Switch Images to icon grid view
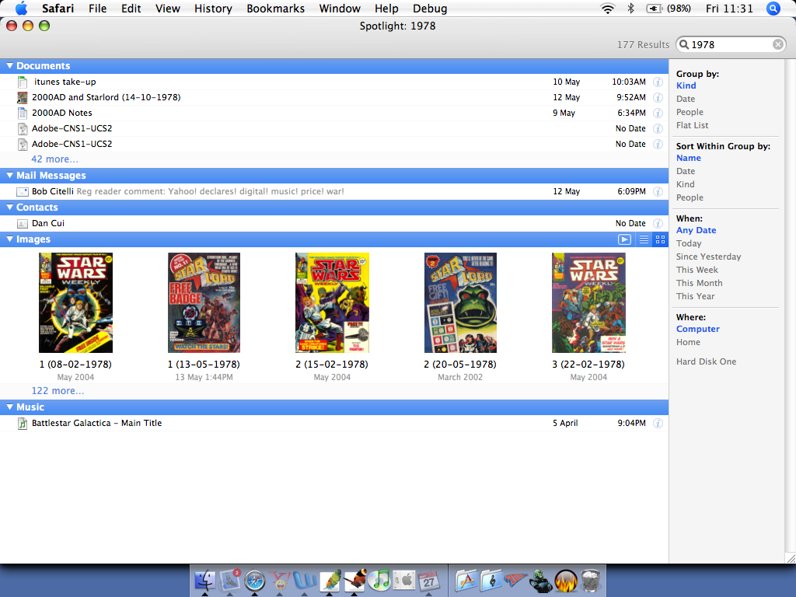This screenshot has height=597, width=796. click(660, 239)
